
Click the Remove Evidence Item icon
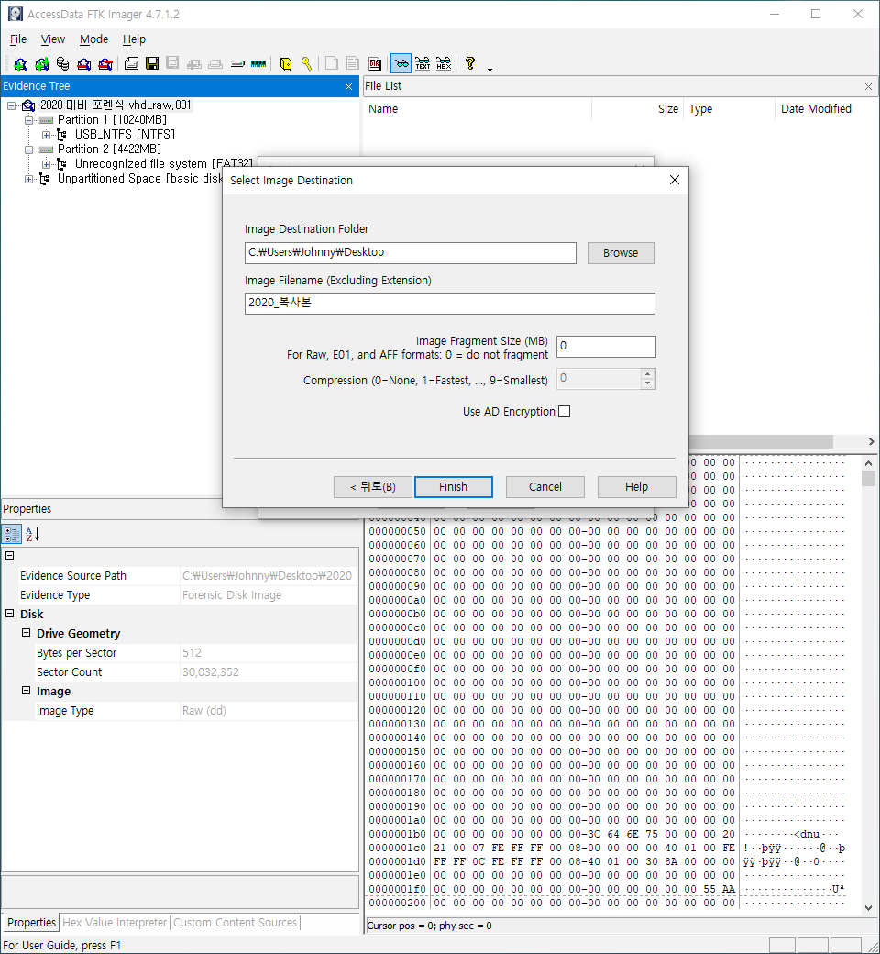(x=84, y=64)
